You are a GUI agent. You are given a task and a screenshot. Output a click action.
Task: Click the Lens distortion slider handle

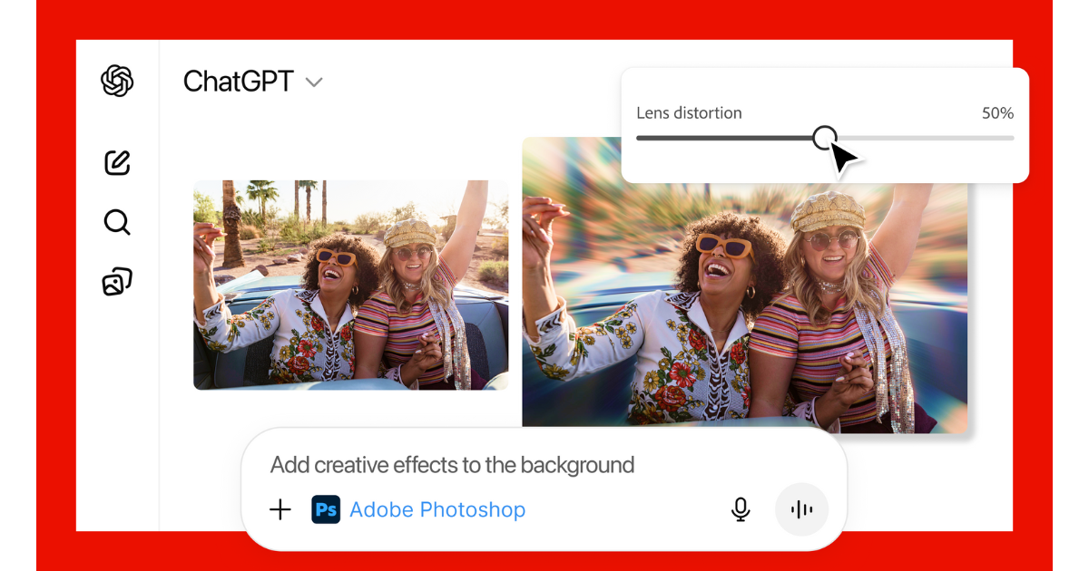point(824,138)
